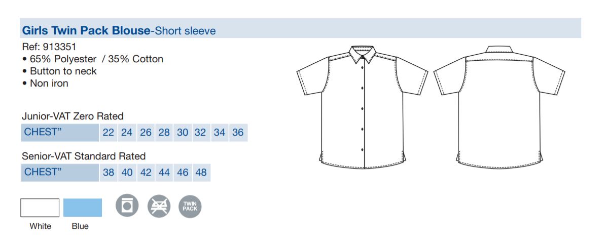Viewport: 607px width, 245px height.
Task: Select junior chest size 36
Action: point(238,133)
